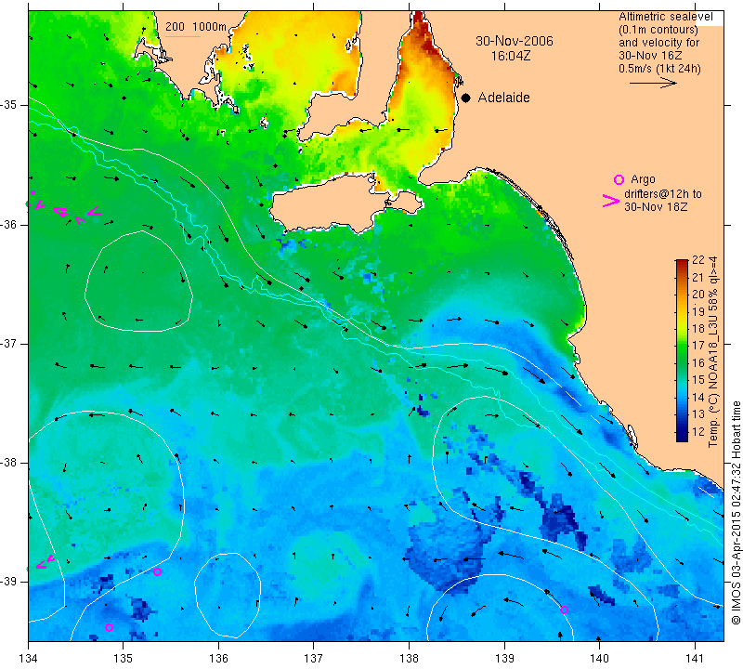Image resolution: width=743 pixels, height=669 pixels.
Task: Click the green middle of temperature colorbar
Action: pos(682,351)
